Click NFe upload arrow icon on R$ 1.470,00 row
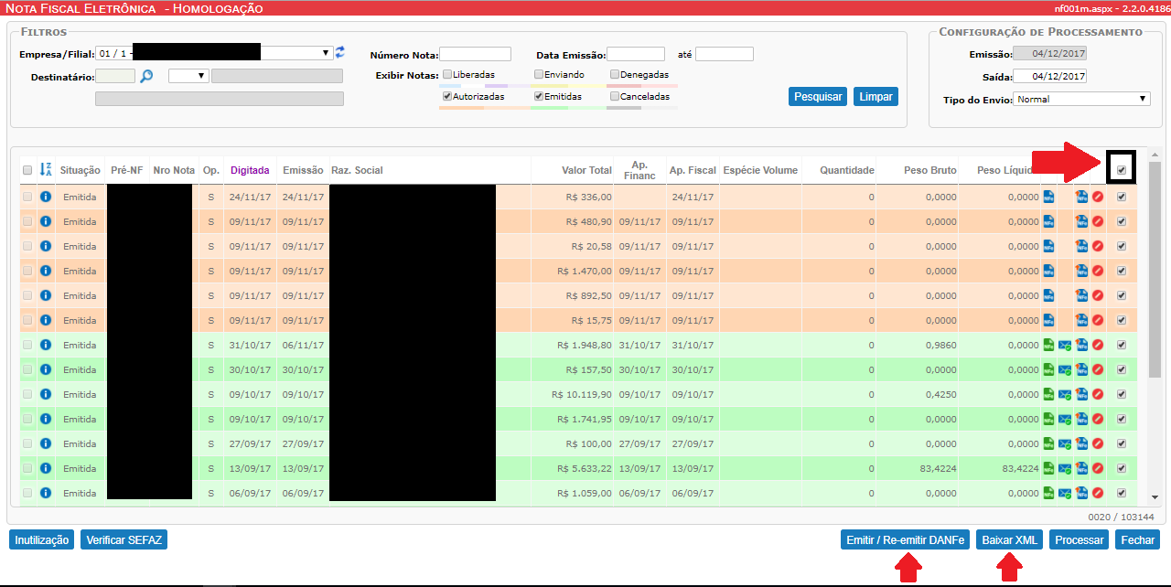The width and height of the screenshot is (1171, 587). 1081,271
